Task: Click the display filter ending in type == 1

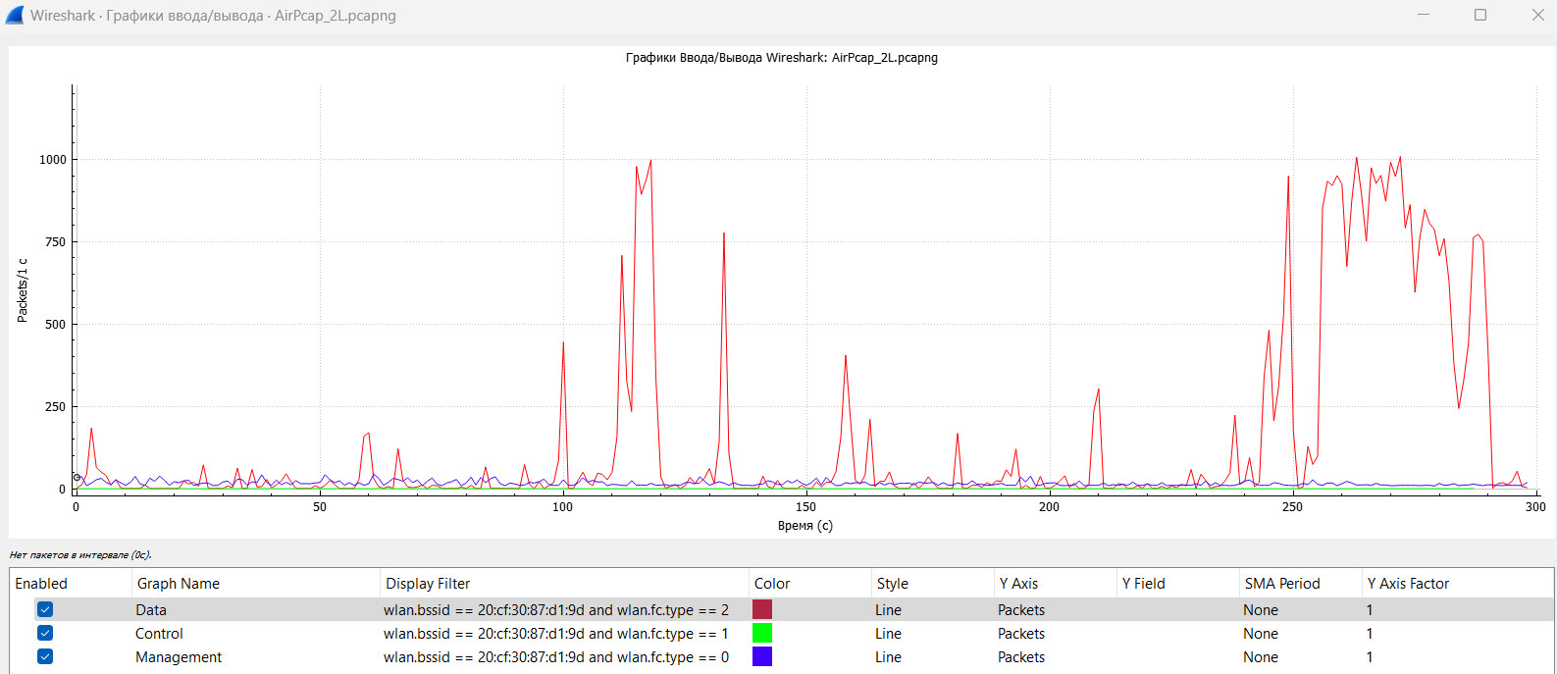Action: pyautogui.click(x=556, y=634)
